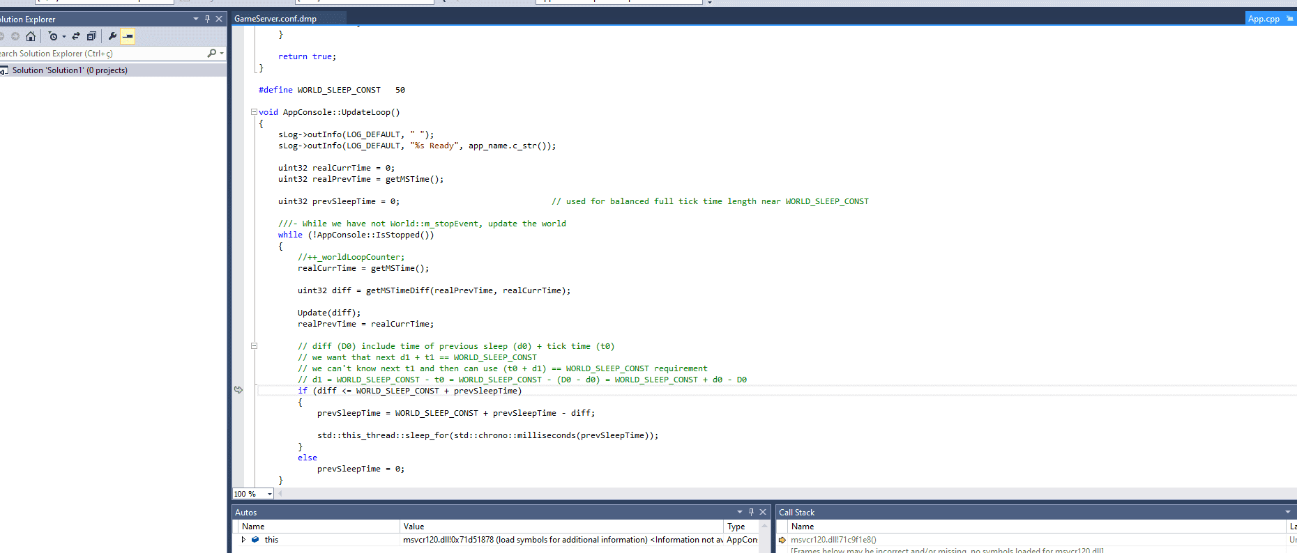Click 'sLog->outInfo(LOG_DEFAULT, "%s Ready"' line
Viewport: 1297px width, 553px height.
(417, 146)
